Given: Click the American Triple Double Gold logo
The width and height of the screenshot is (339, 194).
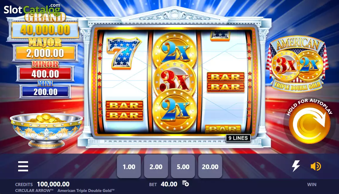Looking at the screenshot, I should 297,64.
